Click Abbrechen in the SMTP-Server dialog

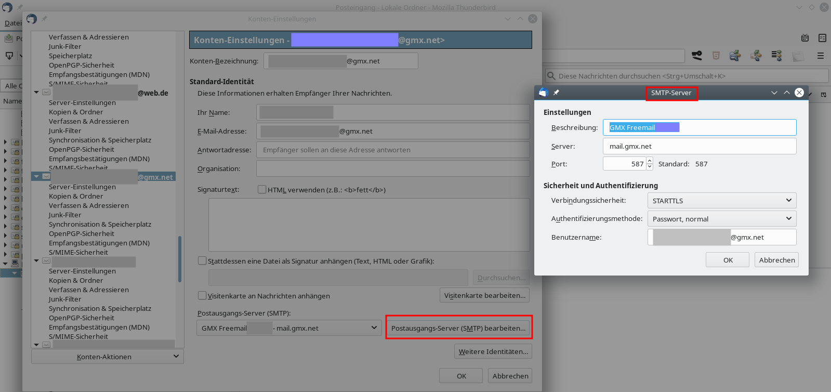pos(776,260)
